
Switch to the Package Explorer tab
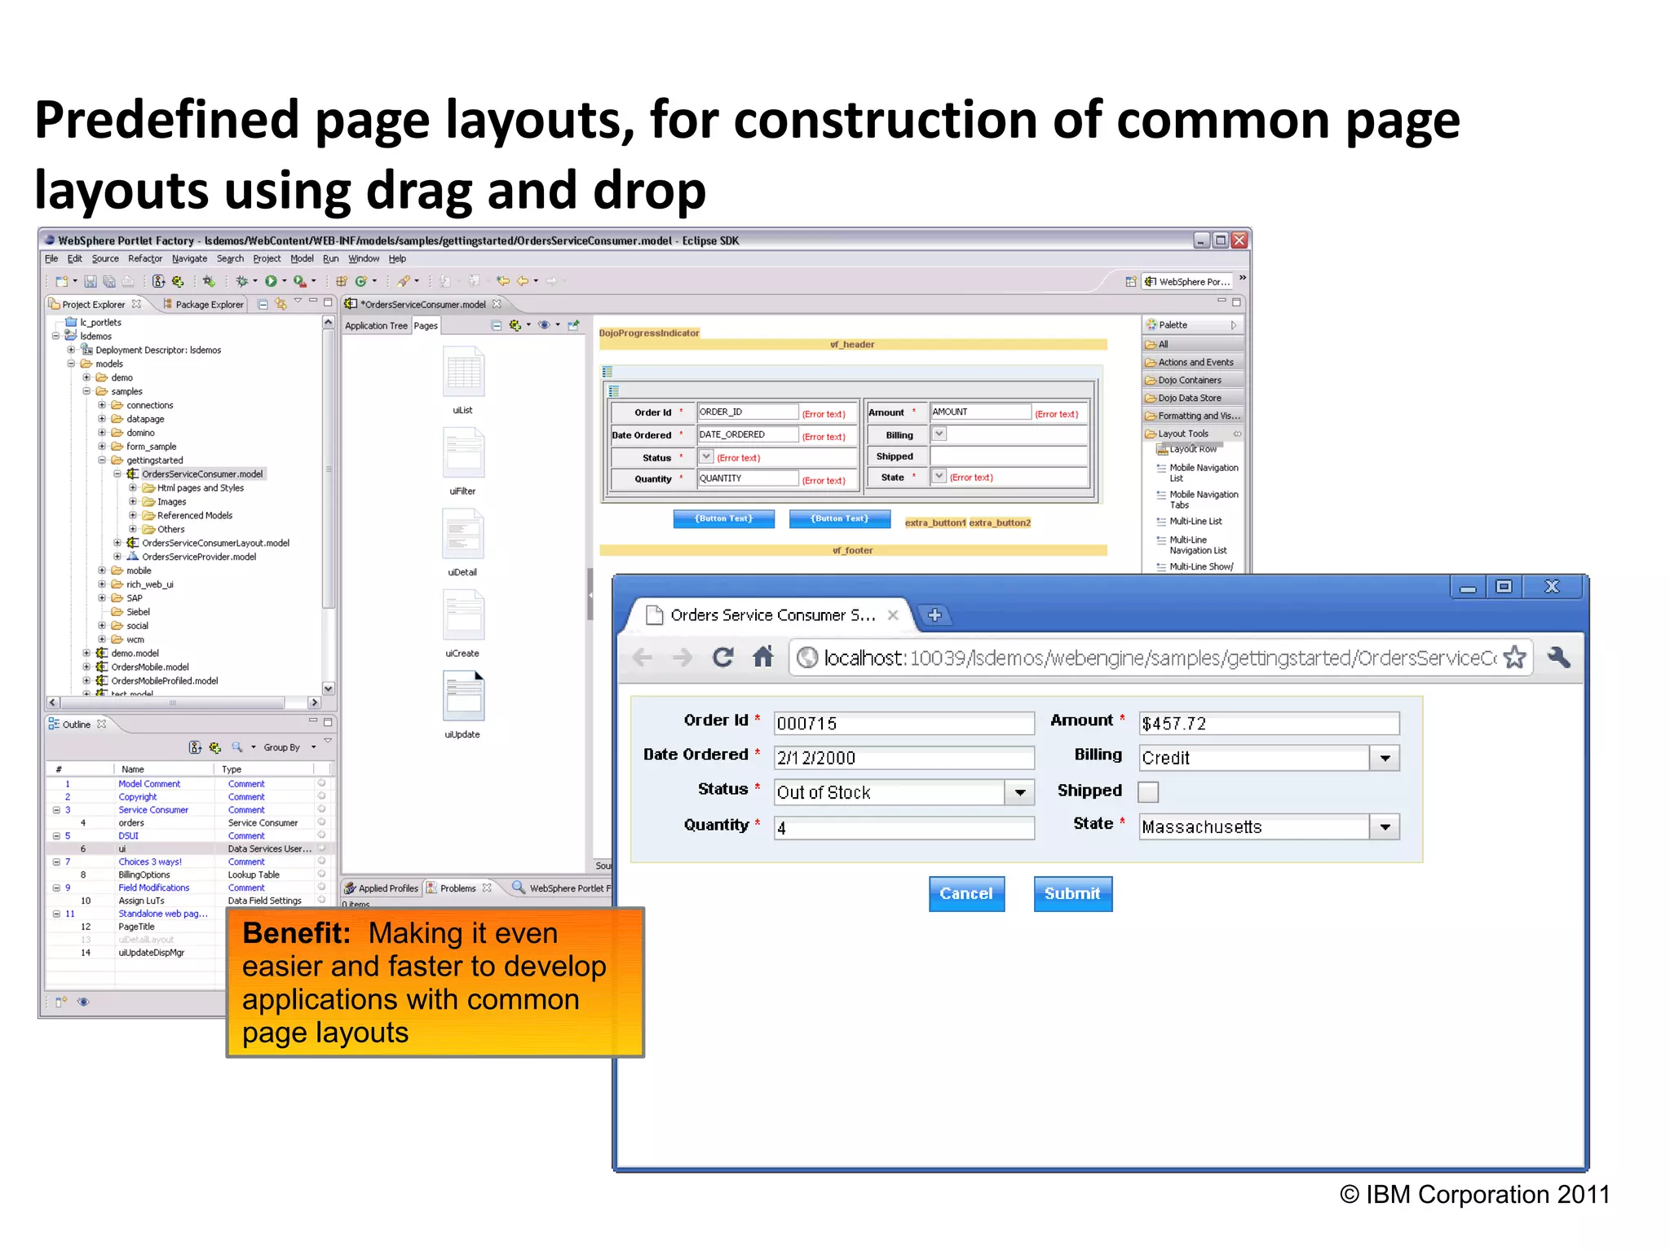pyautogui.click(x=204, y=304)
